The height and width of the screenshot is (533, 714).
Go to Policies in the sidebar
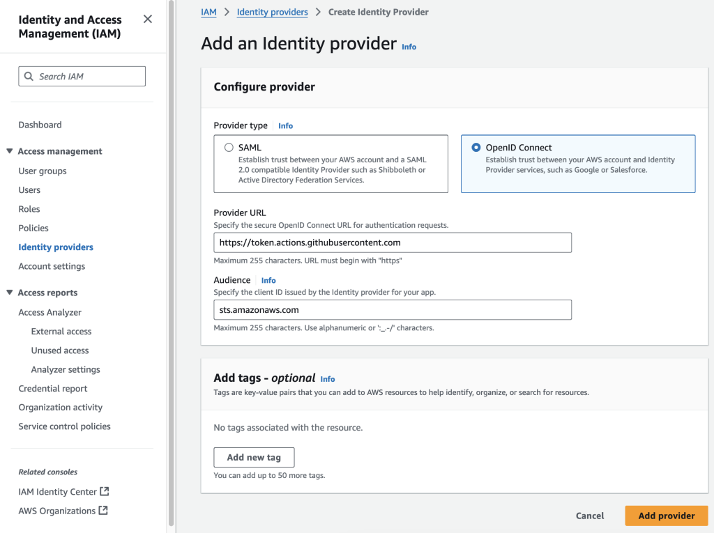[x=33, y=228]
